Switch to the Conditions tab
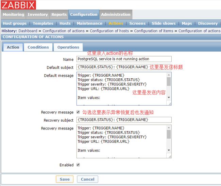 tap(38, 47)
